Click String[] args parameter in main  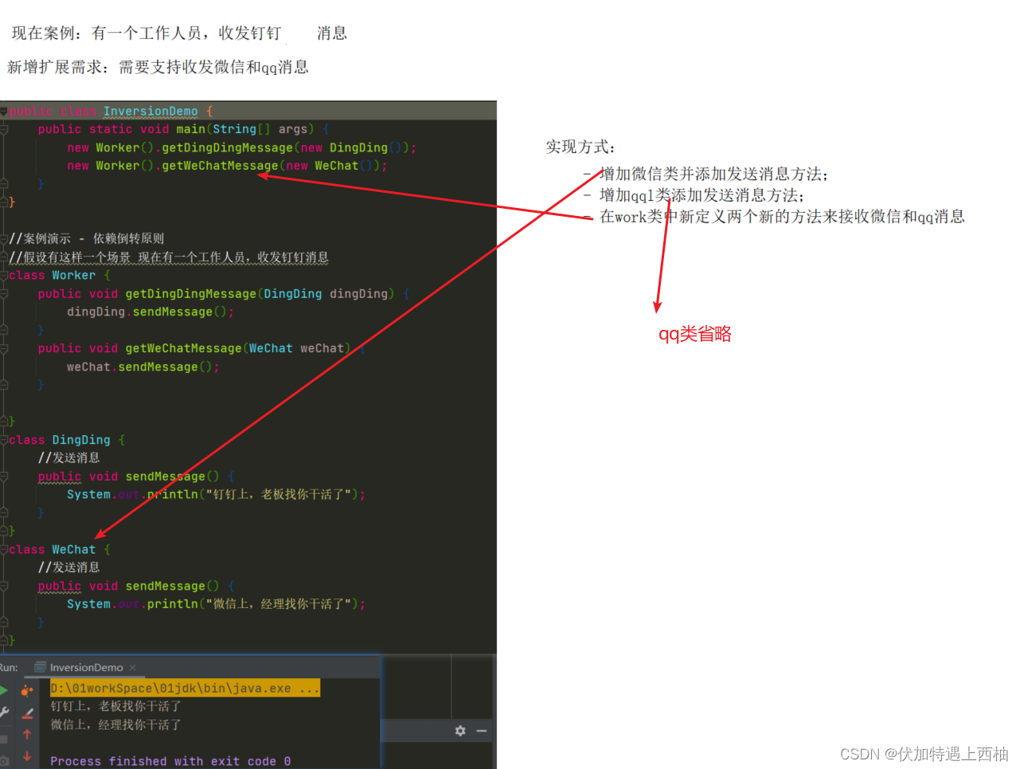pos(260,129)
